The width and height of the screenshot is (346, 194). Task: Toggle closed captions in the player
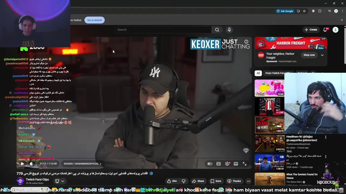(x=218, y=164)
